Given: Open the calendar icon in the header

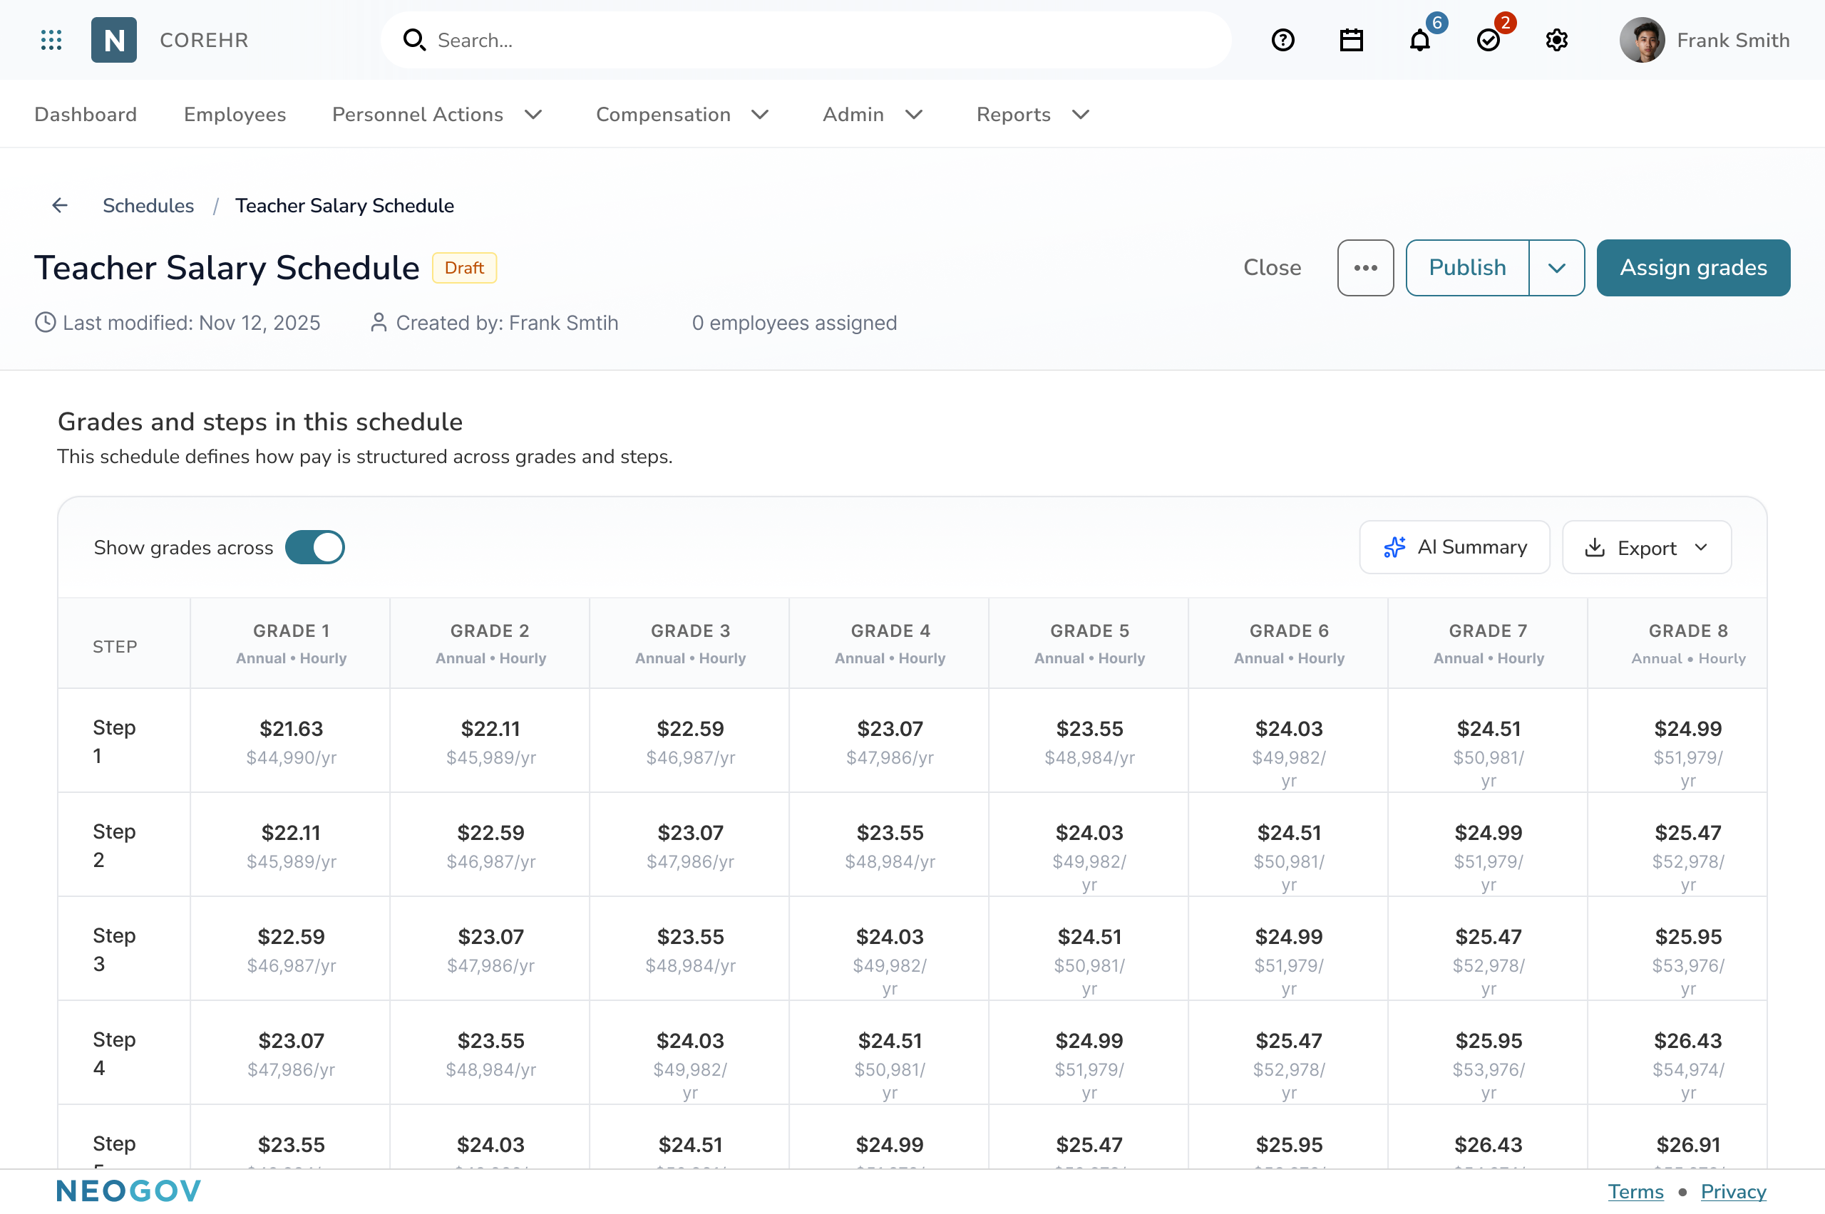Looking at the screenshot, I should [x=1351, y=39].
